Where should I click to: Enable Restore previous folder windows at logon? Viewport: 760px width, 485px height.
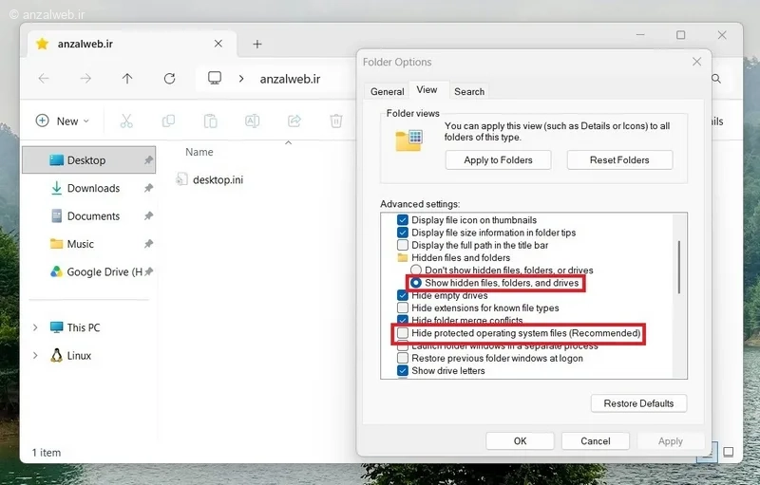pos(402,358)
